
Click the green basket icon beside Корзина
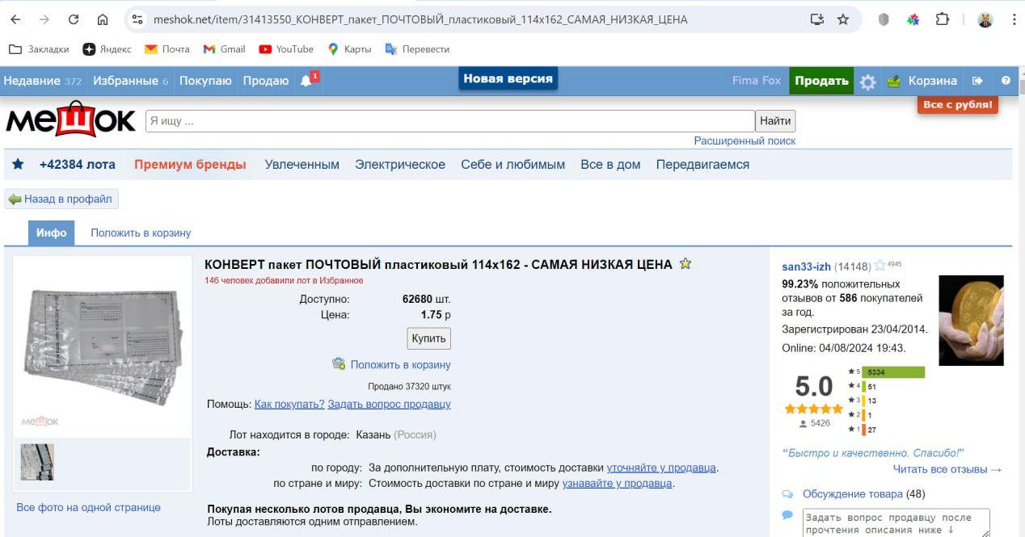[894, 81]
